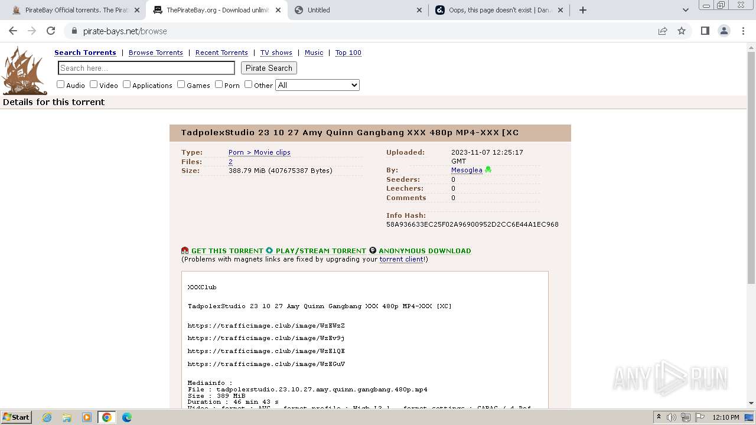The height and width of the screenshot is (425, 756).
Task: Click the address bar URL
Action: tap(125, 31)
